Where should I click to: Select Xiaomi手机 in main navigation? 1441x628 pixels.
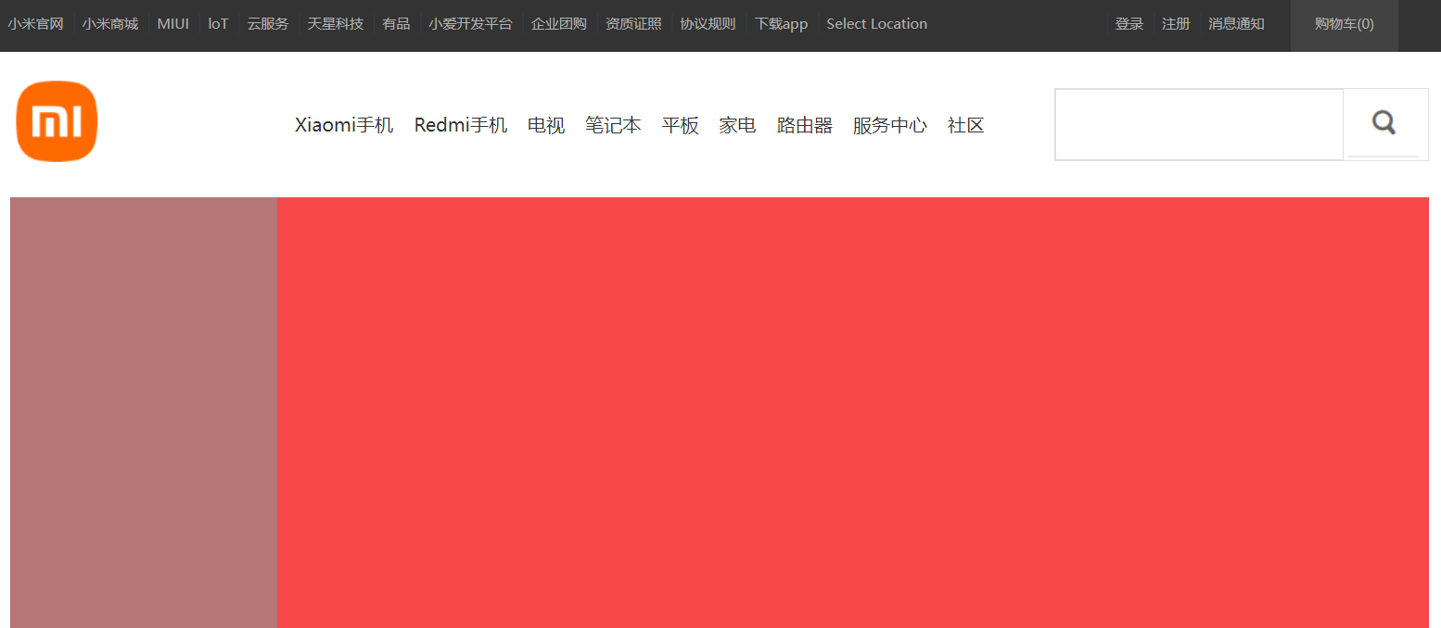344,125
